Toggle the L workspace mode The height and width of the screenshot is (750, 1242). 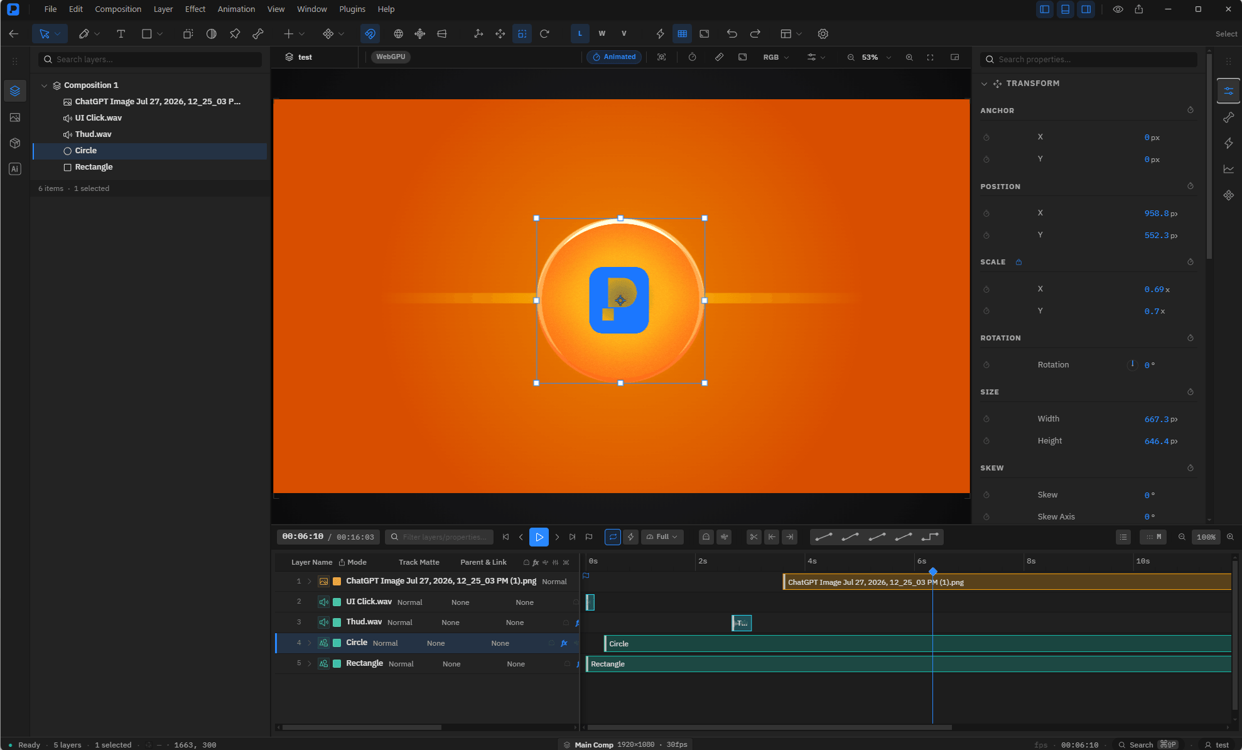pos(580,34)
